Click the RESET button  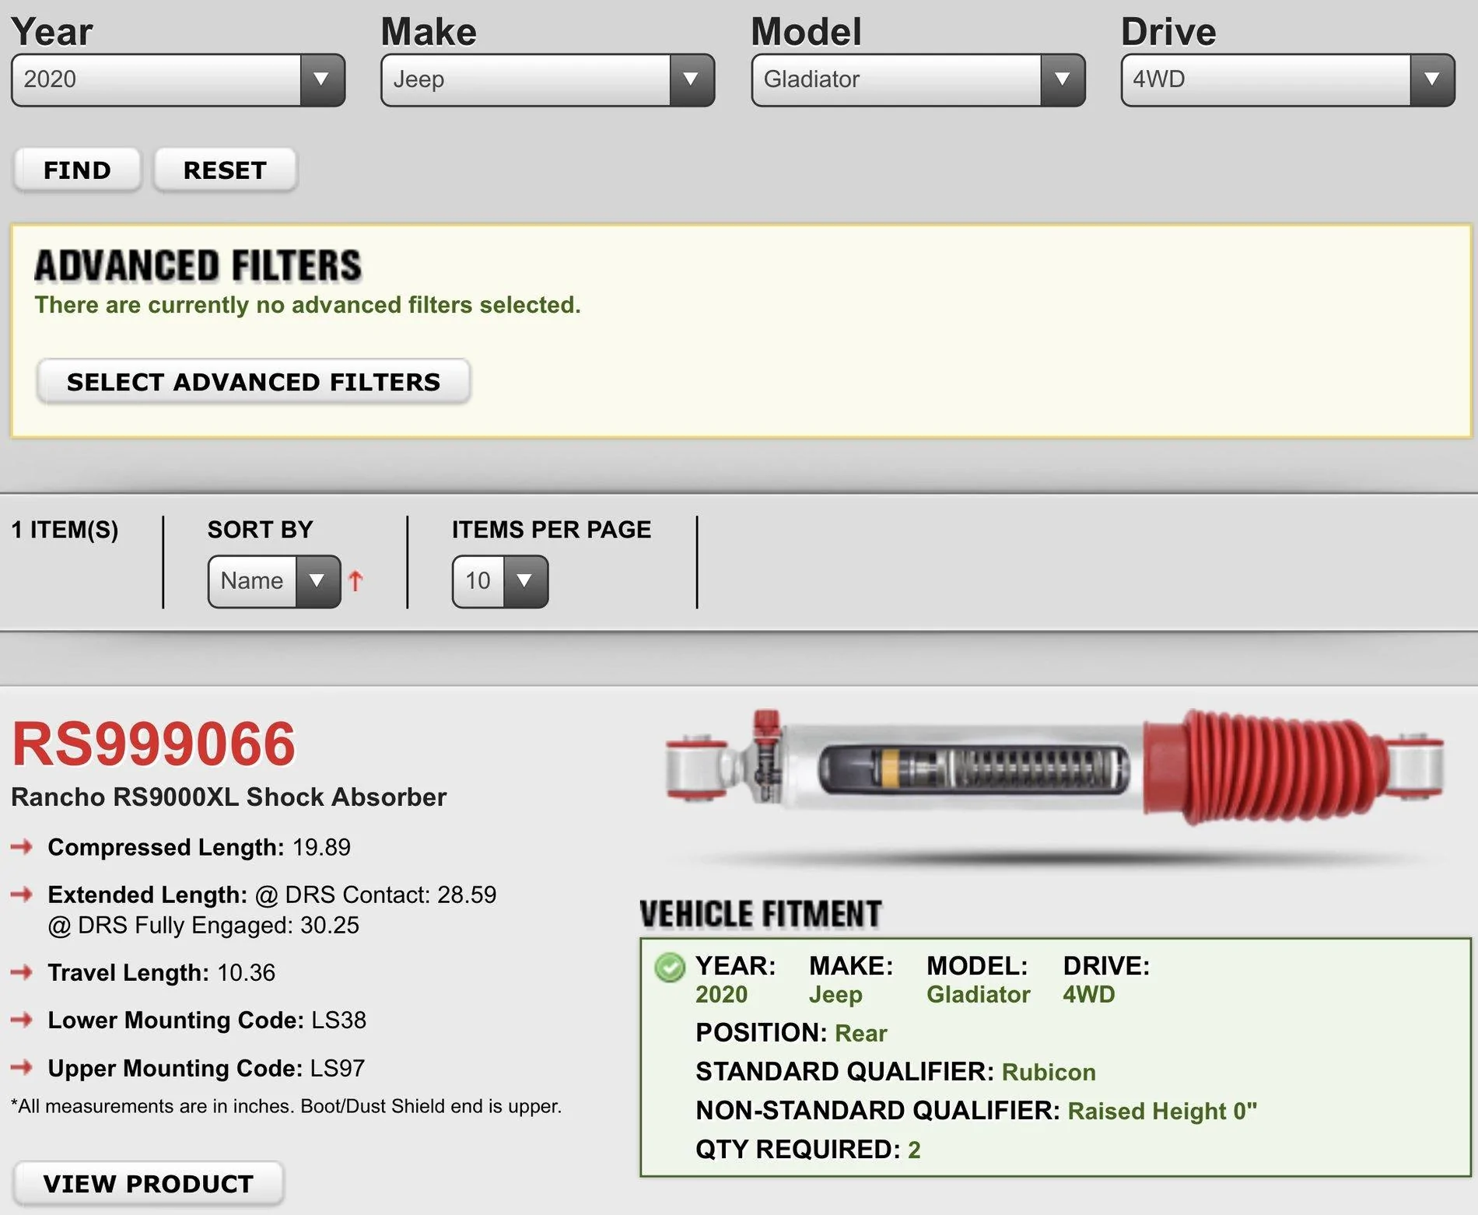click(x=225, y=170)
